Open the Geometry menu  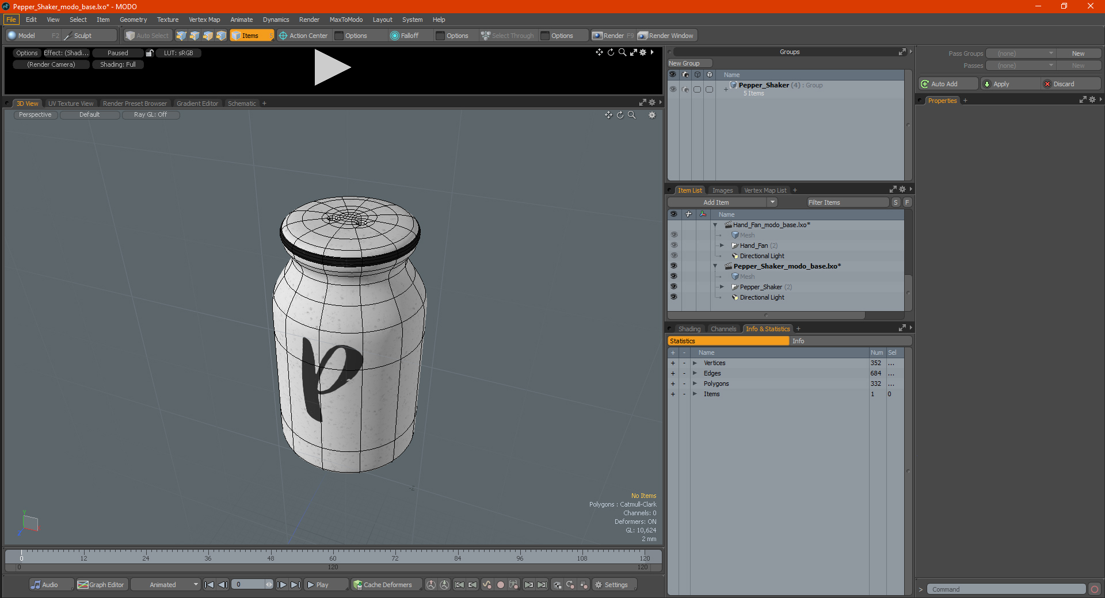click(133, 20)
